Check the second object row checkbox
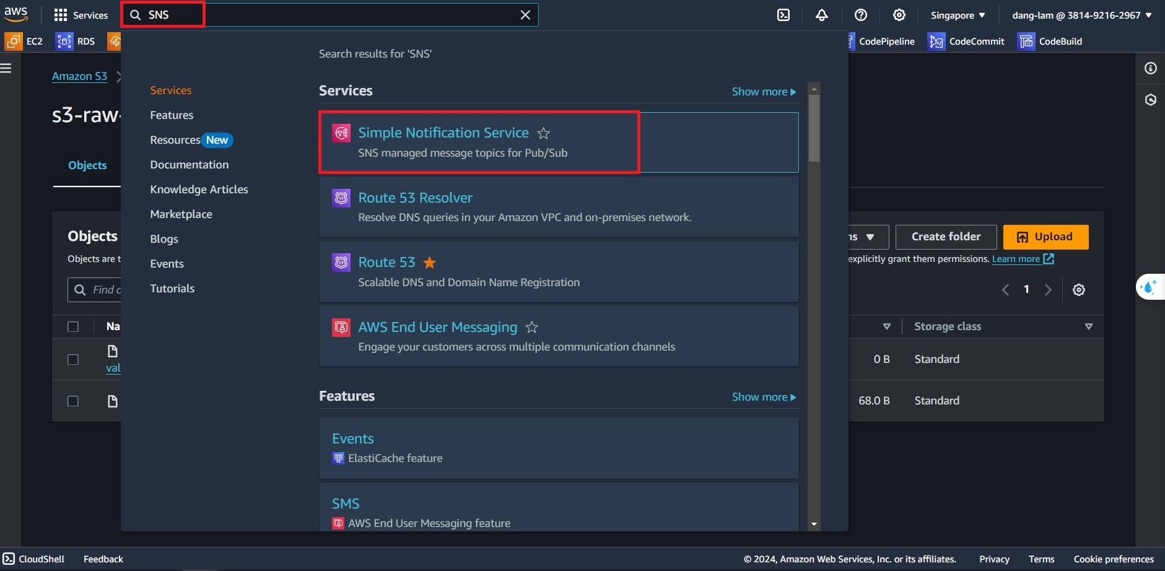The width and height of the screenshot is (1165, 571). [73, 401]
